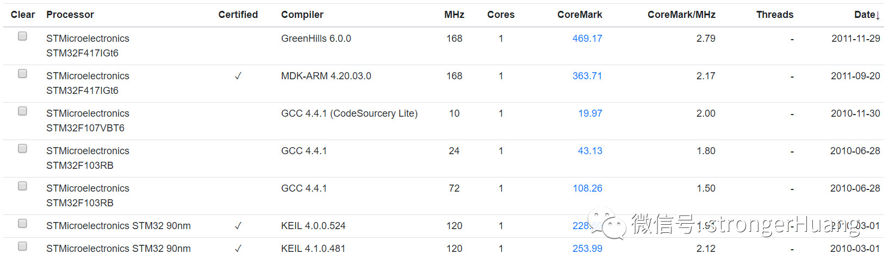This screenshot has height=266, width=889.
Task: Click the MHz value '10'
Action: pos(454,113)
